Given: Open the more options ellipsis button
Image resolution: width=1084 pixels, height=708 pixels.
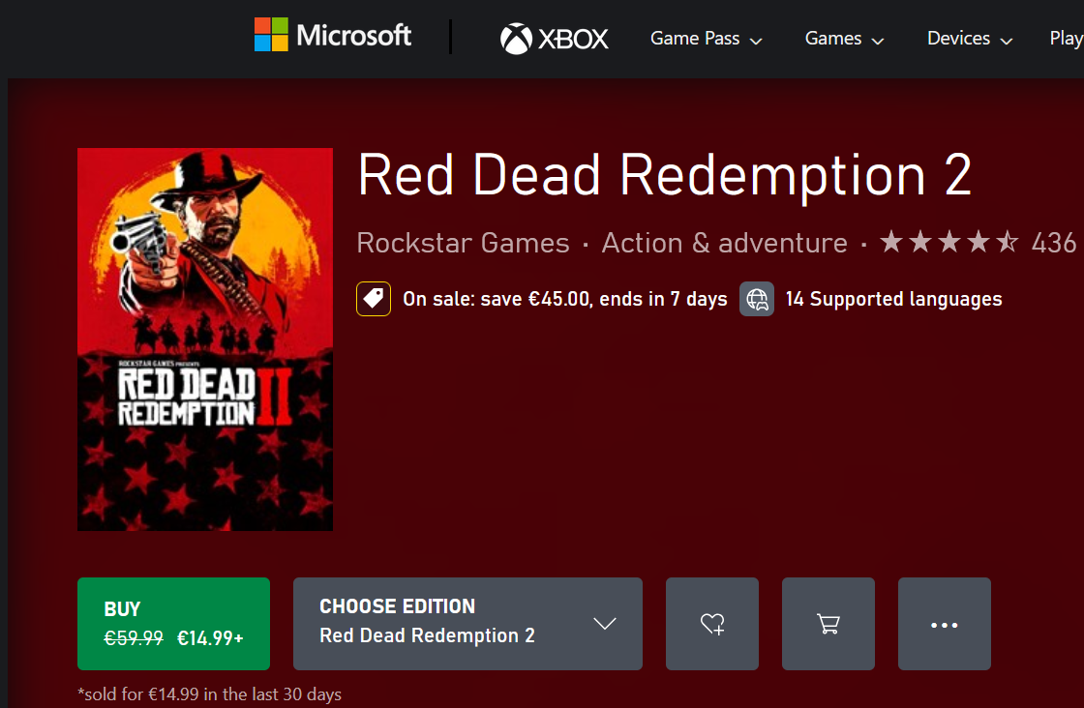Looking at the screenshot, I should 944,624.
